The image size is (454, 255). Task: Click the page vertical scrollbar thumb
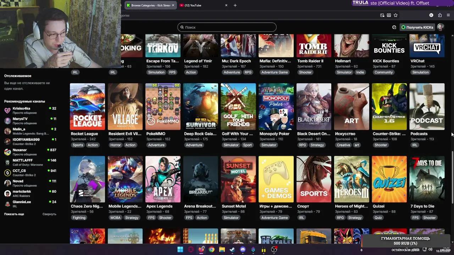coord(452,177)
